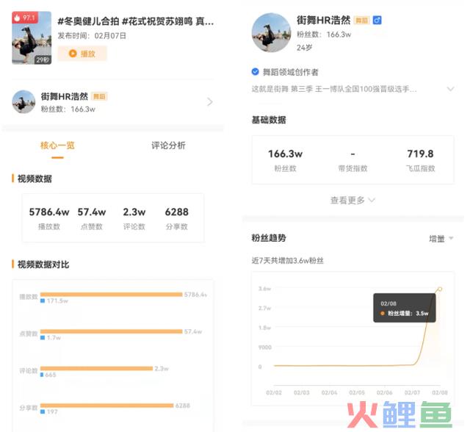Click the blue 197 average marker
The width and height of the screenshot is (470, 432).
(43, 411)
